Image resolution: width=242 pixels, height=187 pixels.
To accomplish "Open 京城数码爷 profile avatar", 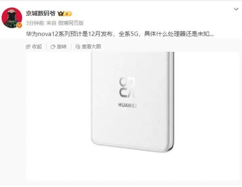I will (12, 18).
